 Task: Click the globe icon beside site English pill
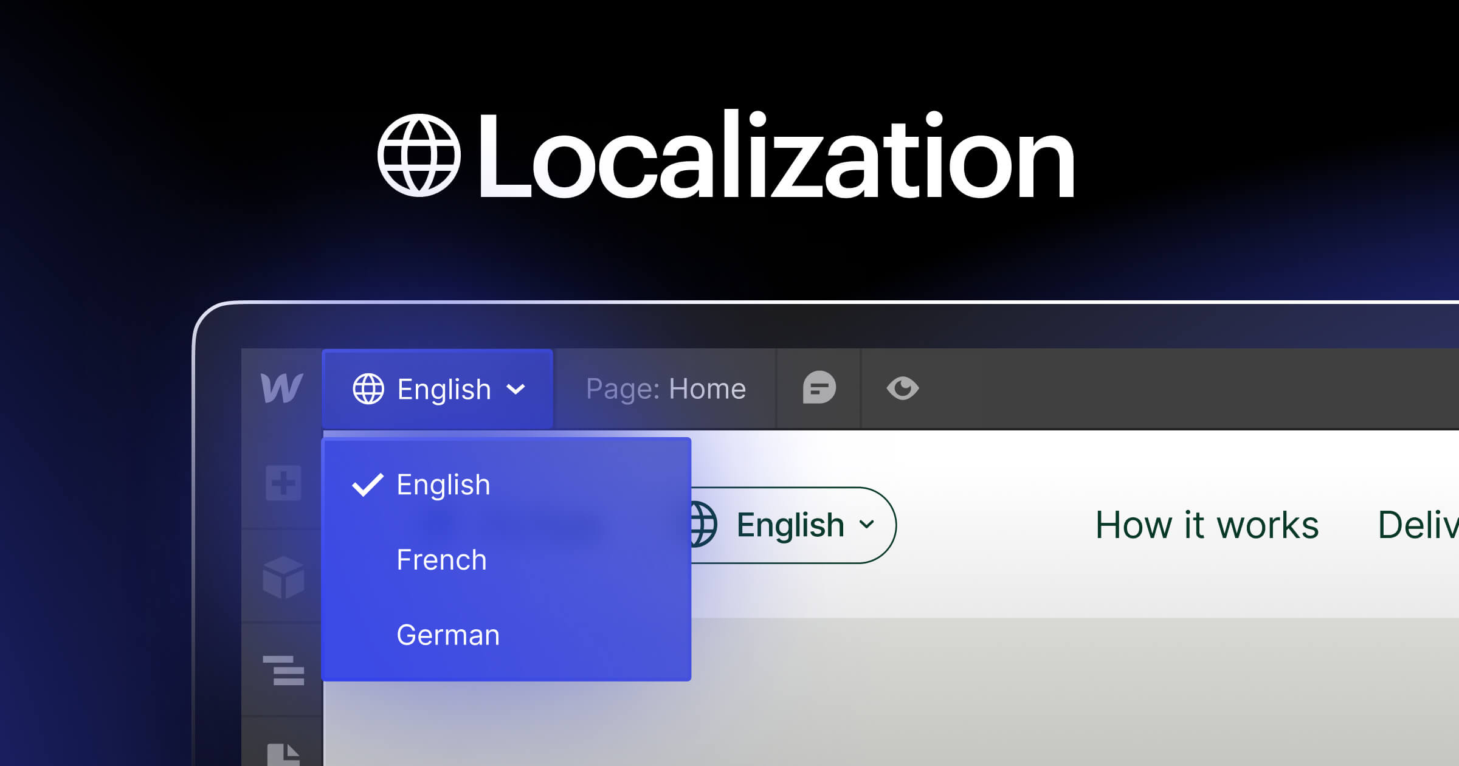tap(704, 525)
